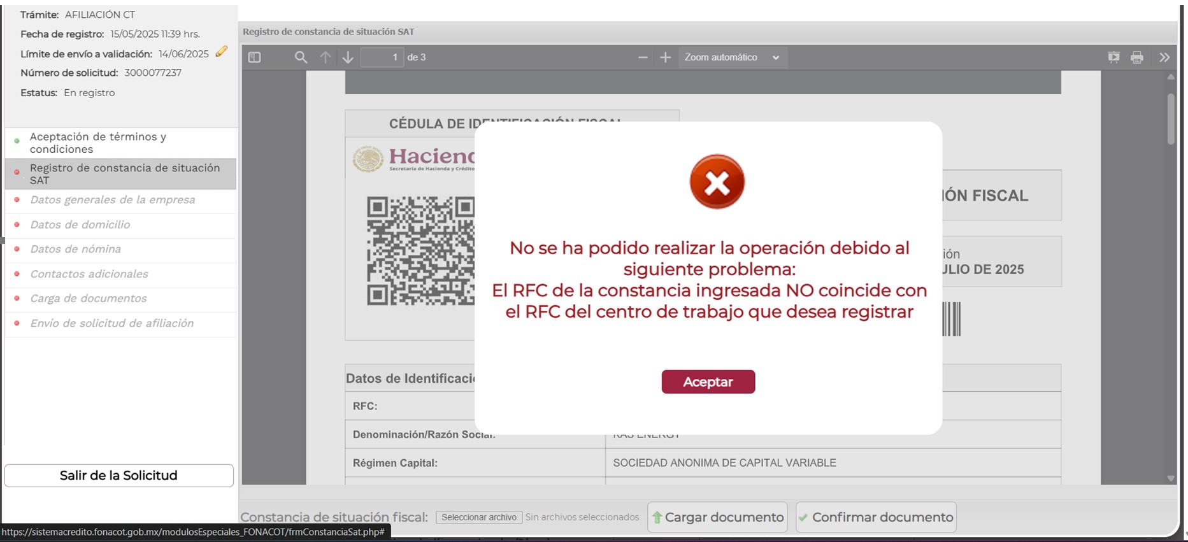
Task: Toggle the PDF sidebar panel icon
Action: tap(254, 57)
